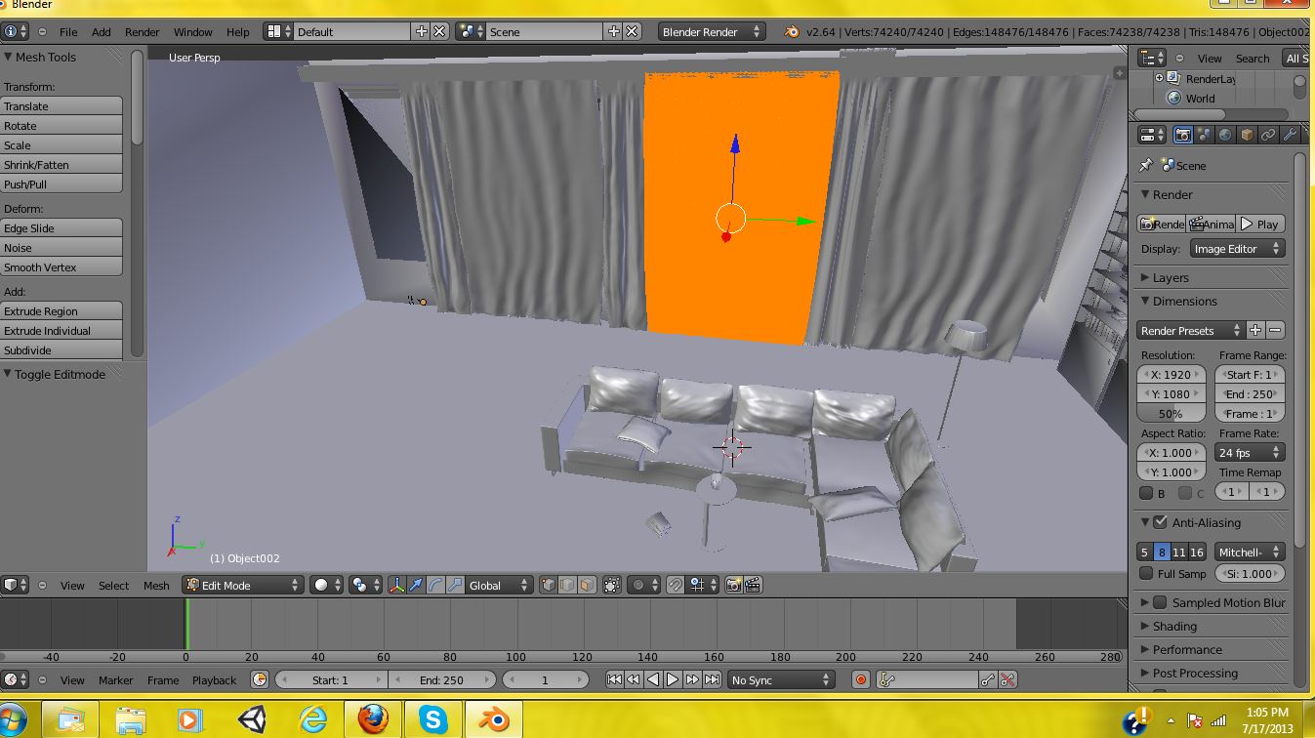
Task: Click the OpenGL render camera icon
Action: (x=733, y=585)
